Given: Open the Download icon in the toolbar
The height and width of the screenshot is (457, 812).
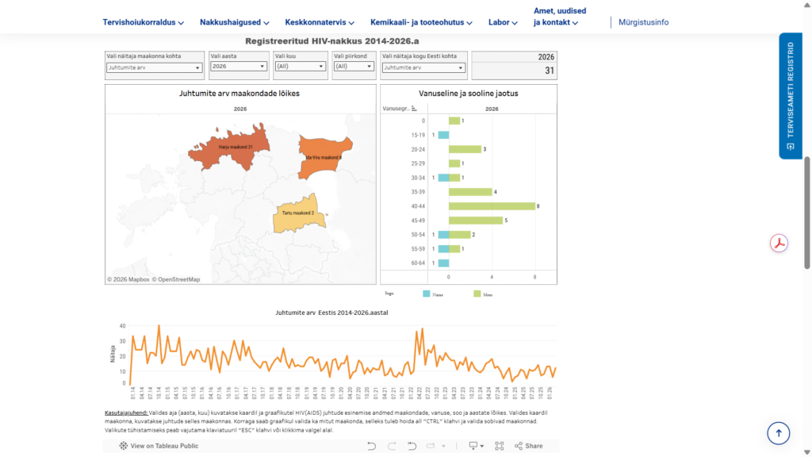Looking at the screenshot, I should (x=473, y=445).
